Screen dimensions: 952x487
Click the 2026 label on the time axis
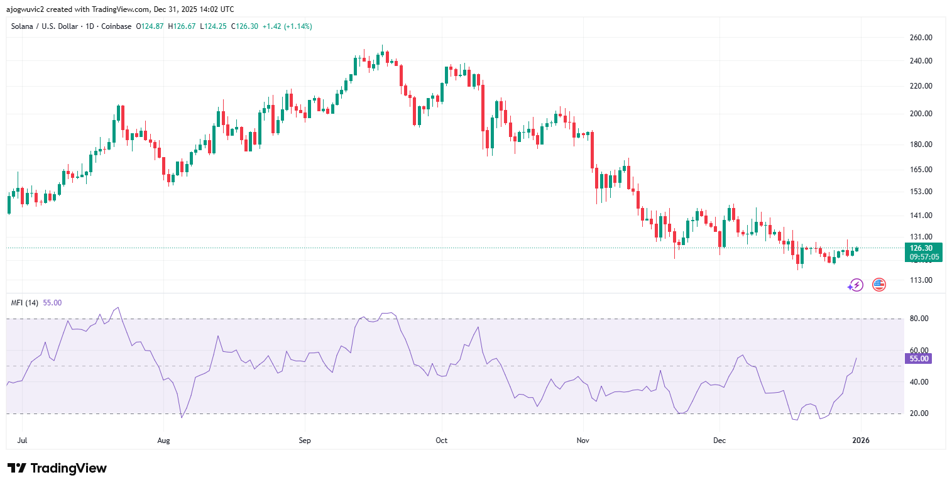point(861,440)
